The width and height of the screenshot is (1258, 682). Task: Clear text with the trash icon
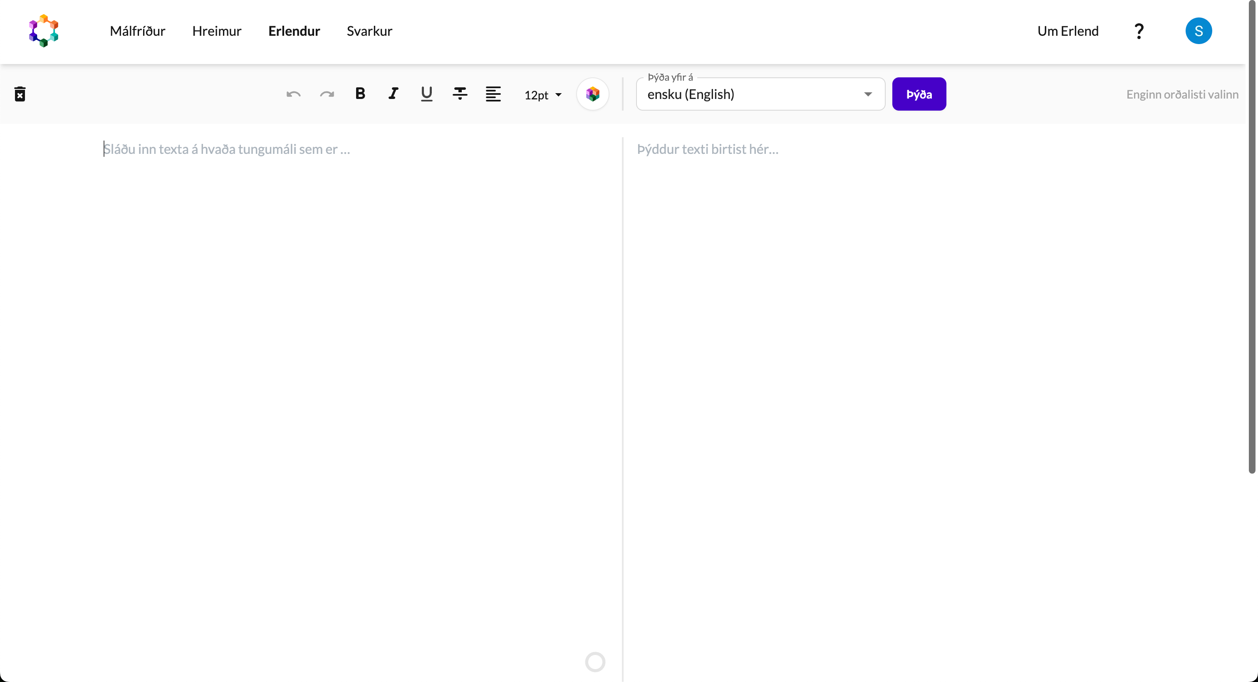20,94
